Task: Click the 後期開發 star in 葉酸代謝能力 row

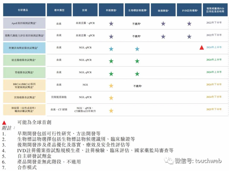Action: click(x=163, y=36)
